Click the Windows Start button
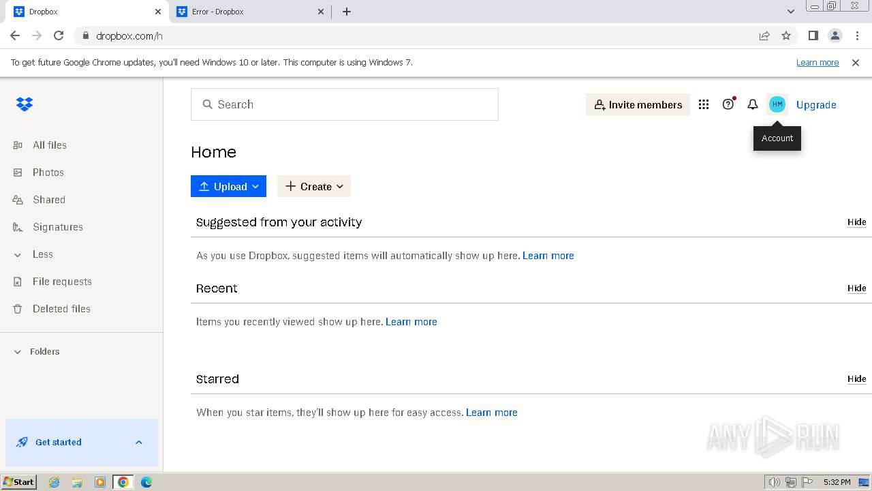872x491 pixels. (18, 482)
